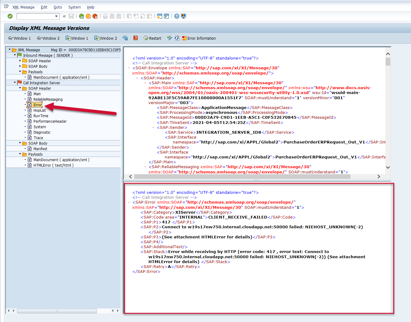Click the Create New Session icon
This screenshot has height=322, width=411.
pyautogui.click(x=159, y=16)
